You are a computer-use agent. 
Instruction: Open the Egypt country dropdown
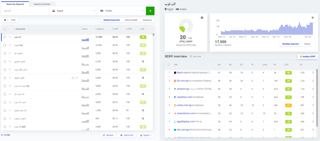click(x=73, y=11)
